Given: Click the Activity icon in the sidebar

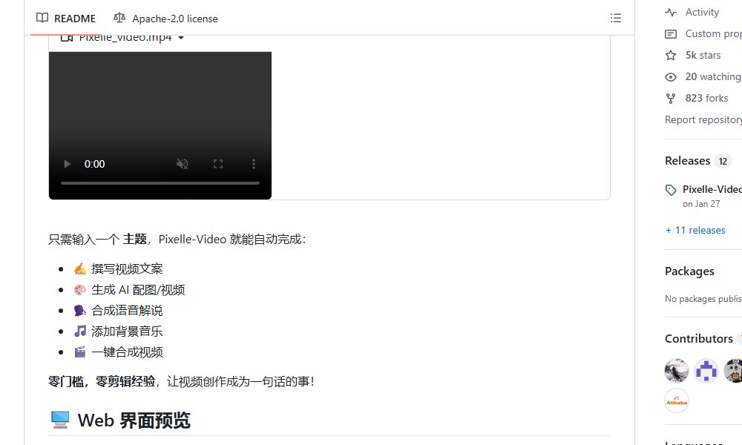Looking at the screenshot, I should point(672,12).
